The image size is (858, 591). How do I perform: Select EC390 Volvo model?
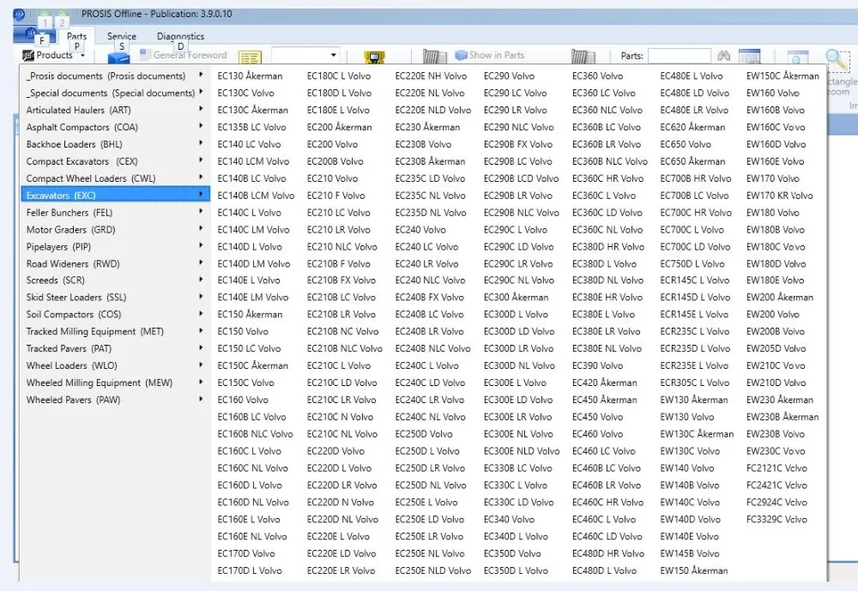597,365
